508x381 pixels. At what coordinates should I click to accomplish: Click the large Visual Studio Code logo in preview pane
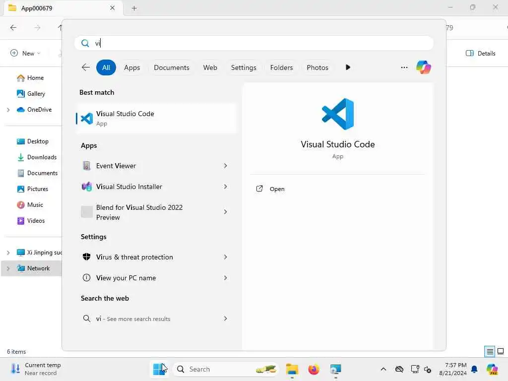pos(337,114)
